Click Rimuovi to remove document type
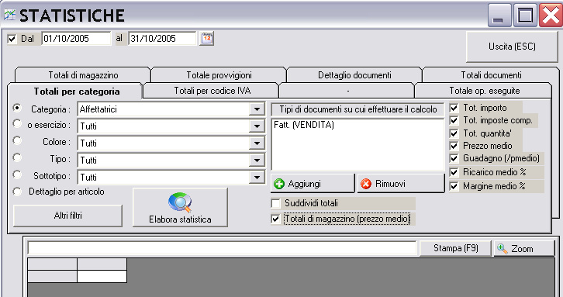563x297 pixels. (x=401, y=184)
